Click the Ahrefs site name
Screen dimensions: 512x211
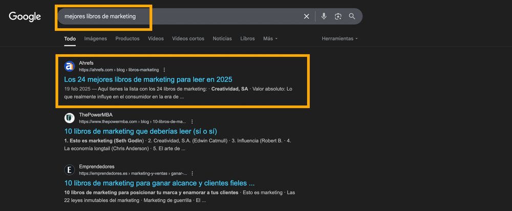point(86,63)
